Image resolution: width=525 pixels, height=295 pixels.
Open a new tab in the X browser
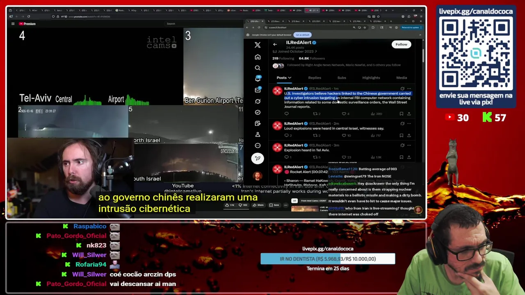391,21
